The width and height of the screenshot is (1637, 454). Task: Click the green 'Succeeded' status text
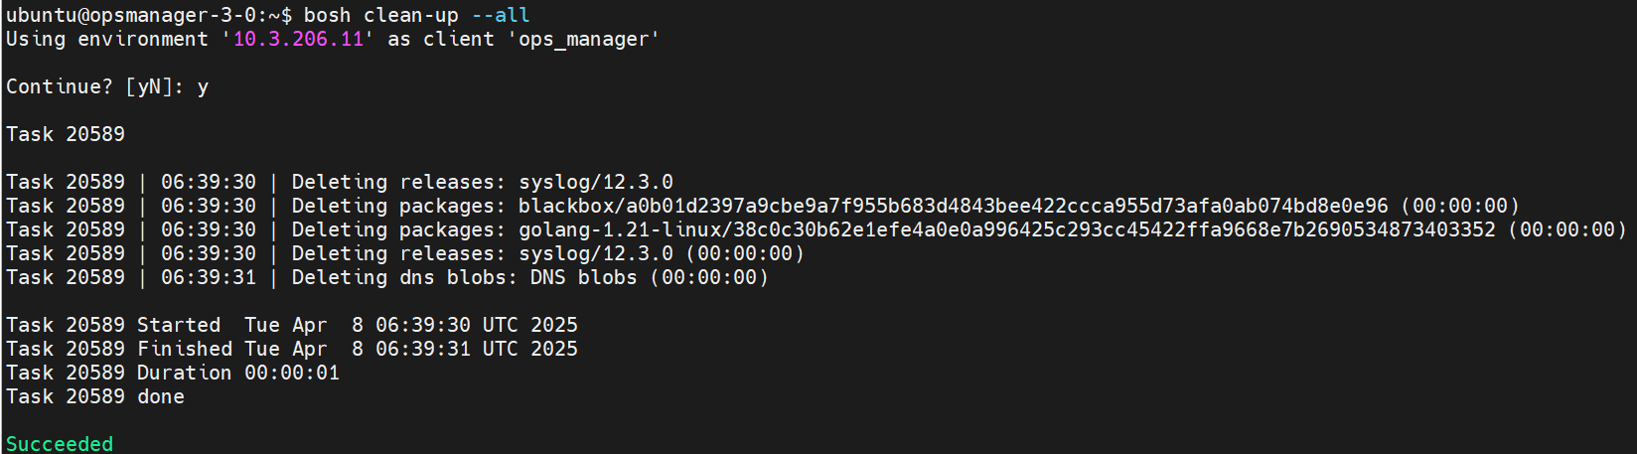click(60, 443)
